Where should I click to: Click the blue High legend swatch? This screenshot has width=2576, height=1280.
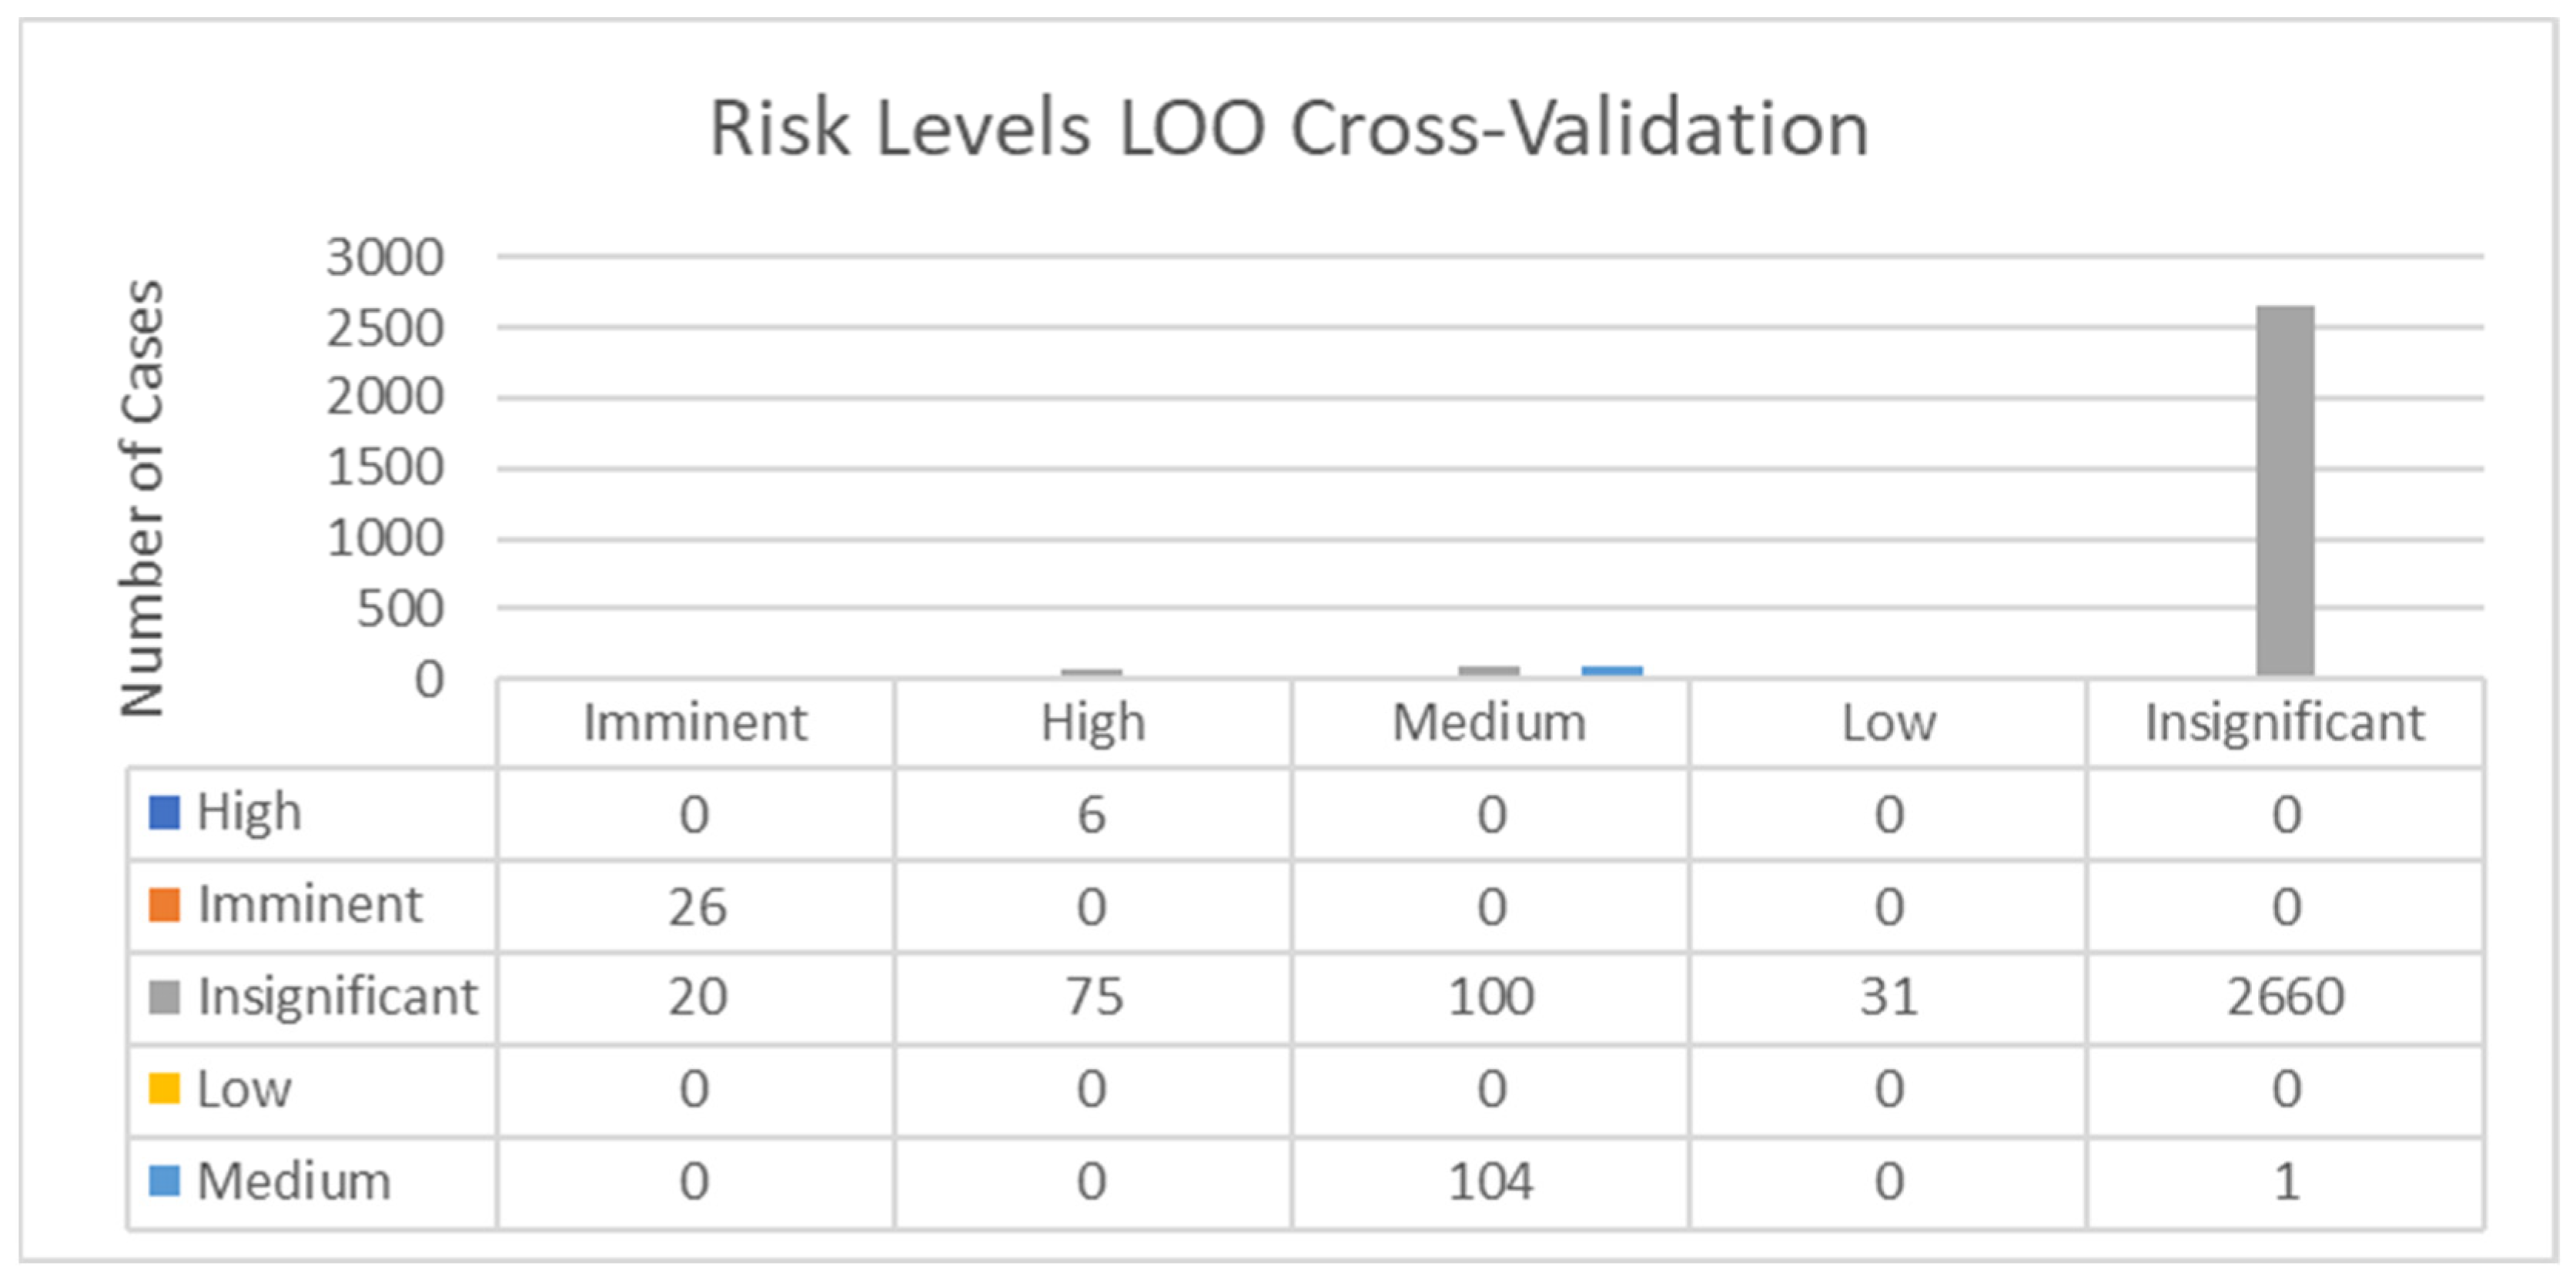point(164,812)
